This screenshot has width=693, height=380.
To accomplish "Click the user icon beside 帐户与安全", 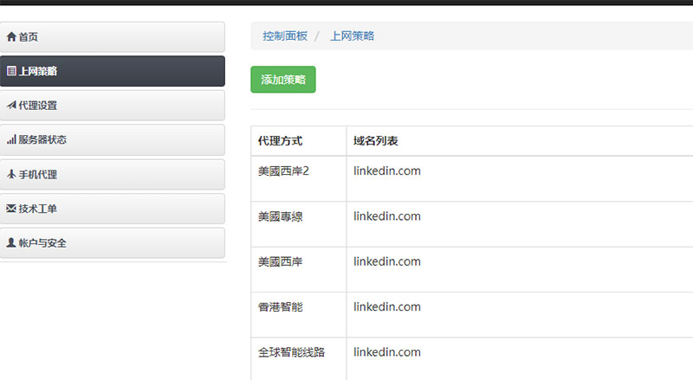I will [x=11, y=243].
